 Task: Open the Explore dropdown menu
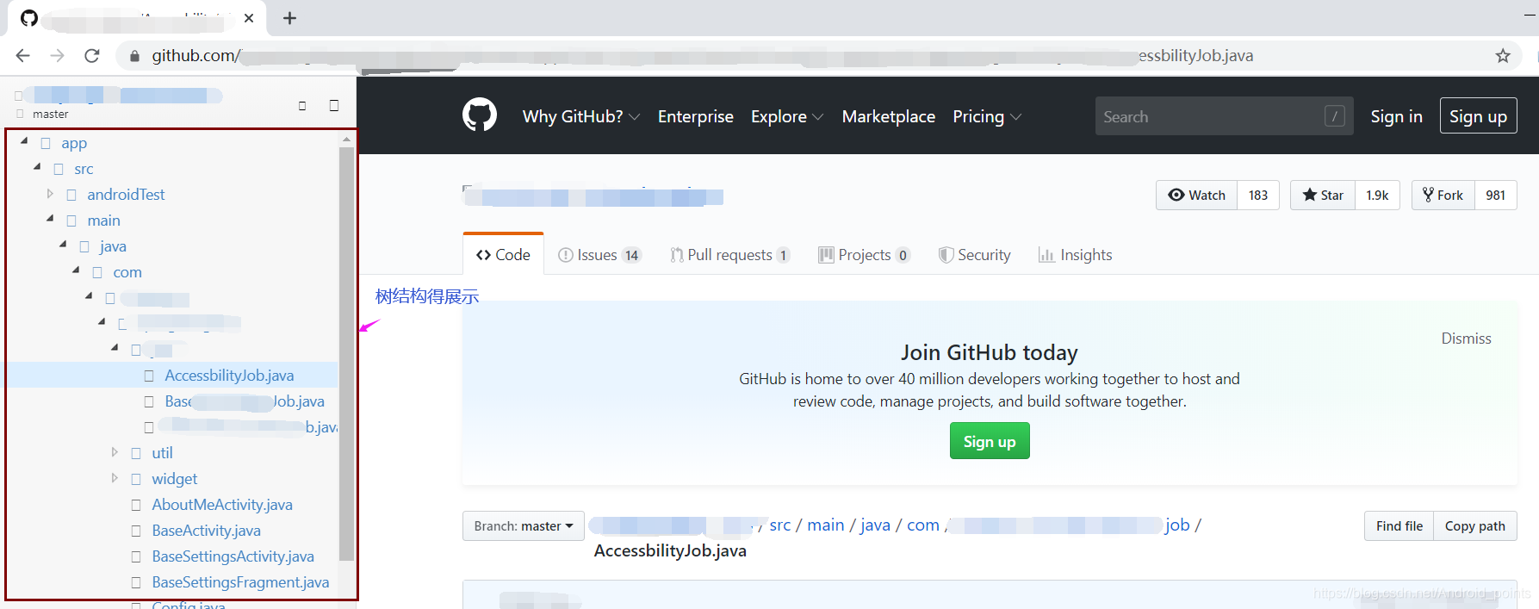click(787, 116)
